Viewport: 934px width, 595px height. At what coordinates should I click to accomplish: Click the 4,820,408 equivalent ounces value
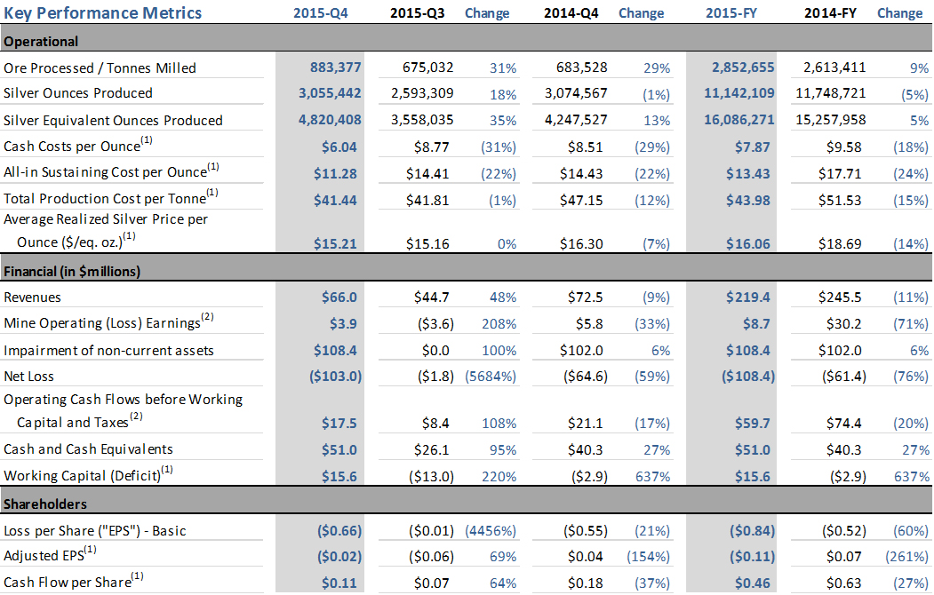(330, 120)
